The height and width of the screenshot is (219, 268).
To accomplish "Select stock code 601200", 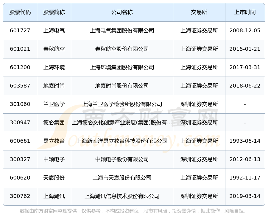I will [20, 67].
